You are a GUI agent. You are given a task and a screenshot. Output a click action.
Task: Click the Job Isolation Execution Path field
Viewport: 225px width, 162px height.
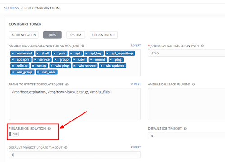186,53
